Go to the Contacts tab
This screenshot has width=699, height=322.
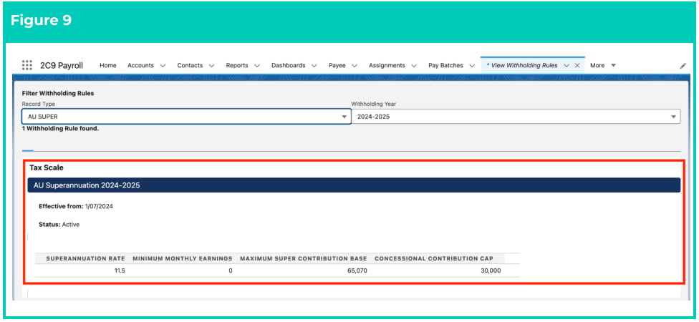click(190, 65)
